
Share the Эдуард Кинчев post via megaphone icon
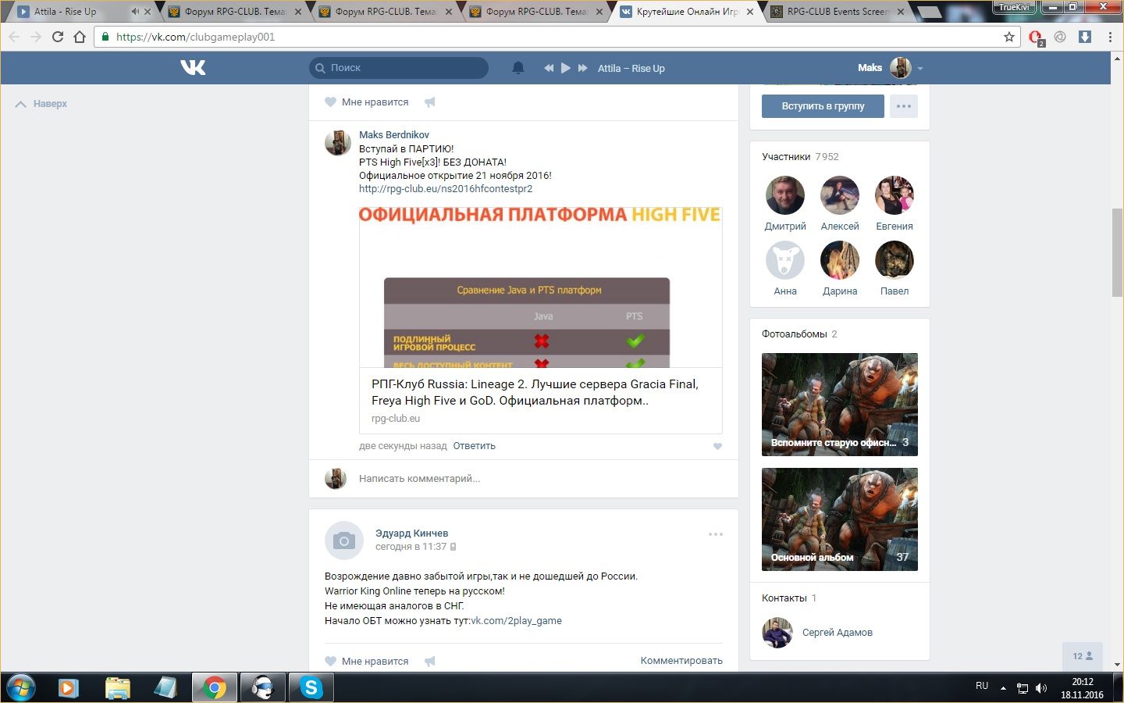(x=429, y=661)
